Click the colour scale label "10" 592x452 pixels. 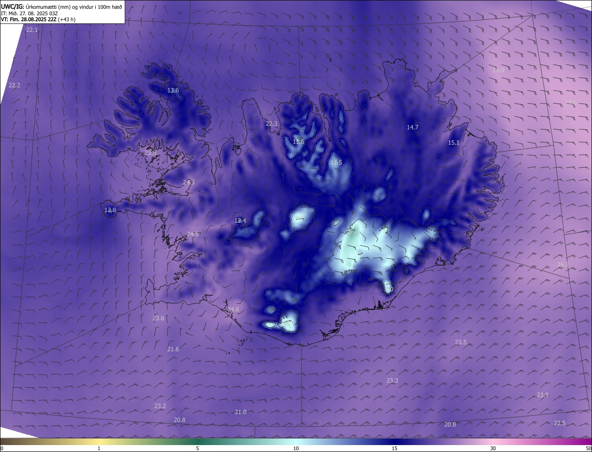click(296, 448)
